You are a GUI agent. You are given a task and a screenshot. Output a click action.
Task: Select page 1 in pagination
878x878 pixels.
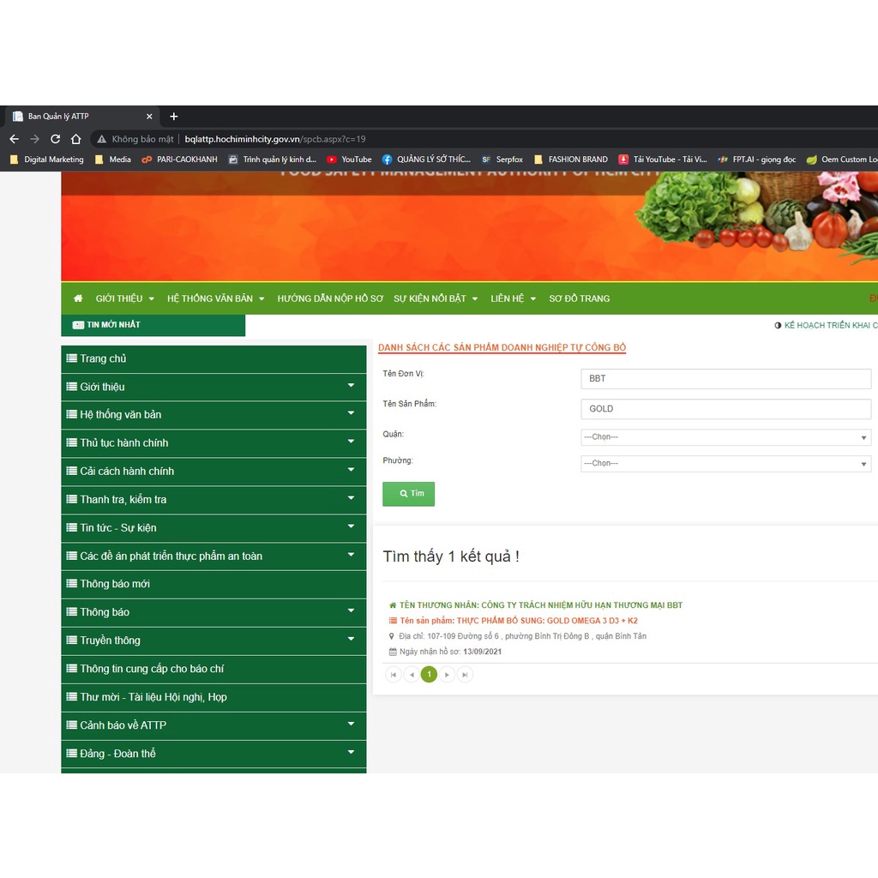click(429, 675)
